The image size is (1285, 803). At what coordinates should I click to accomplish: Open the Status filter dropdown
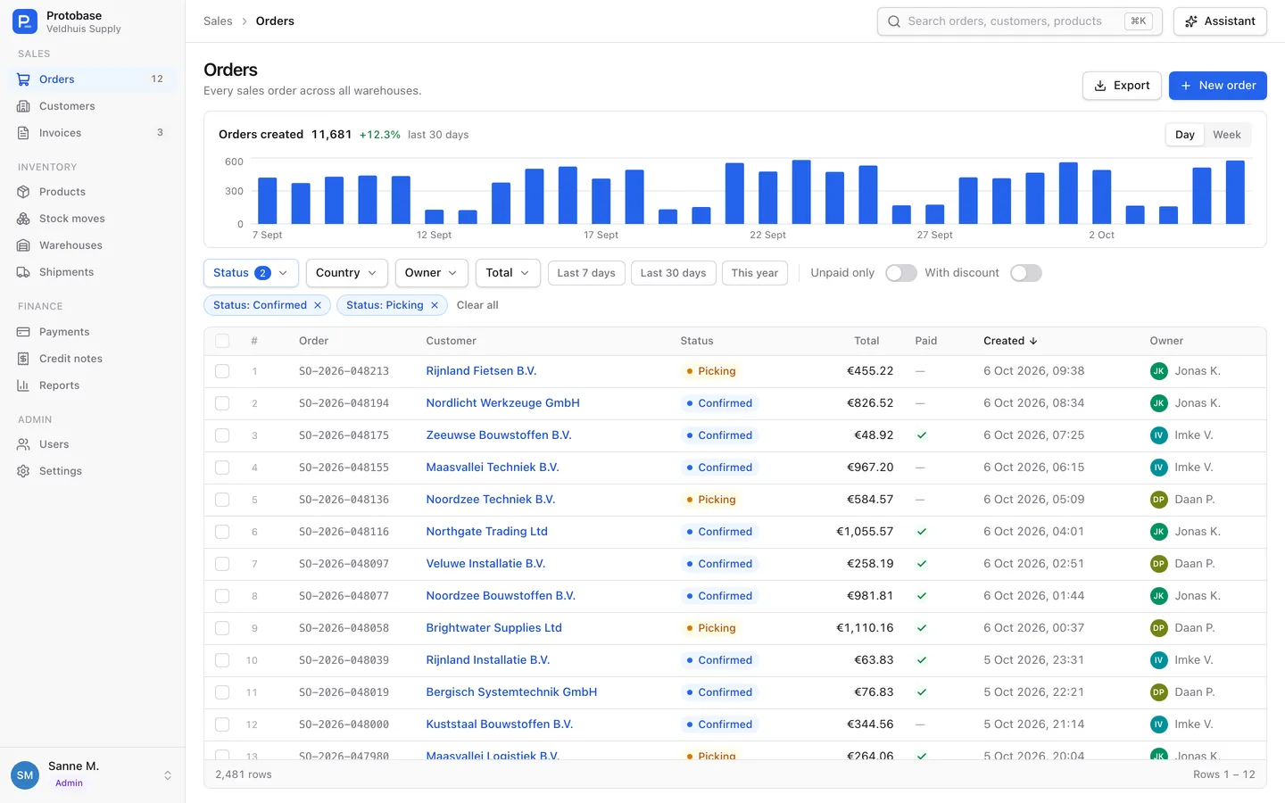(251, 273)
